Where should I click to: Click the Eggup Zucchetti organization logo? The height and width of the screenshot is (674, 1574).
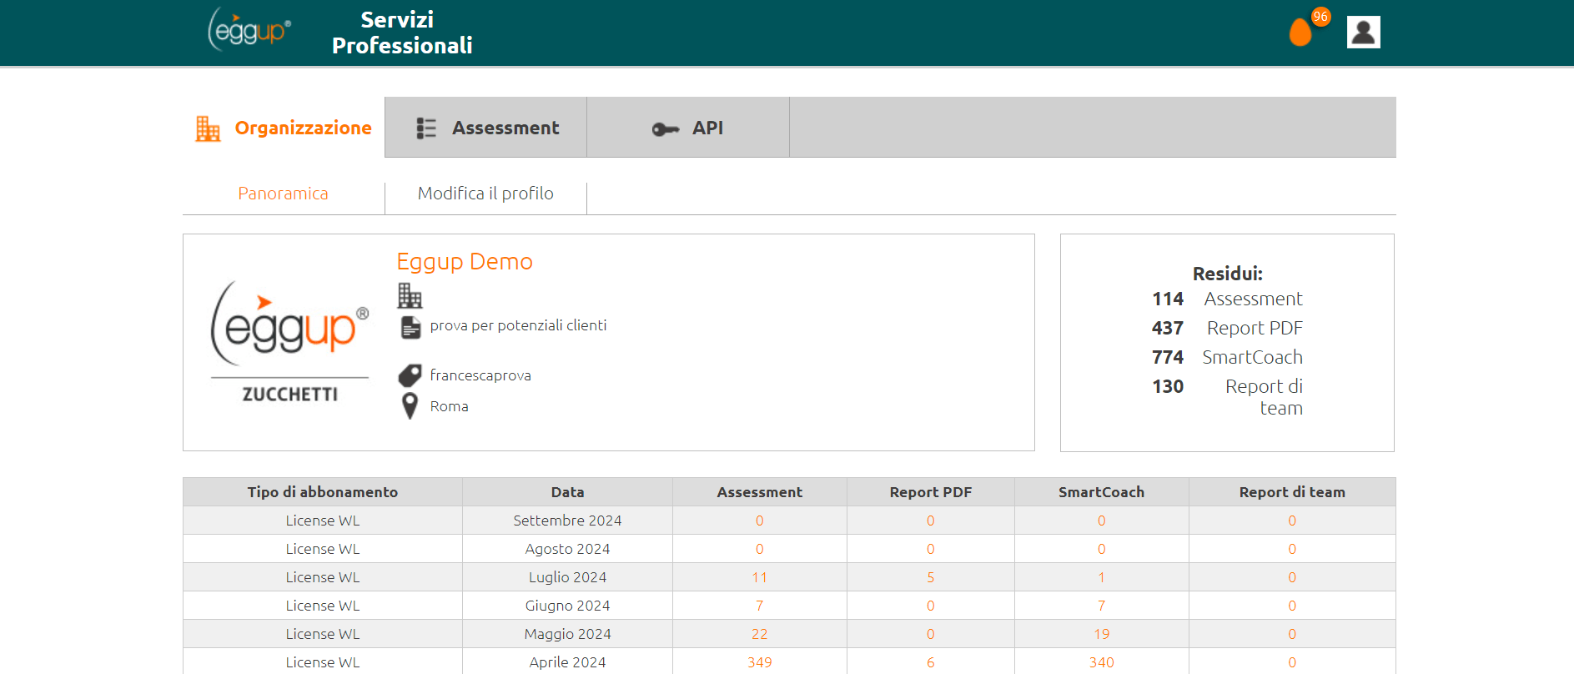click(x=289, y=342)
